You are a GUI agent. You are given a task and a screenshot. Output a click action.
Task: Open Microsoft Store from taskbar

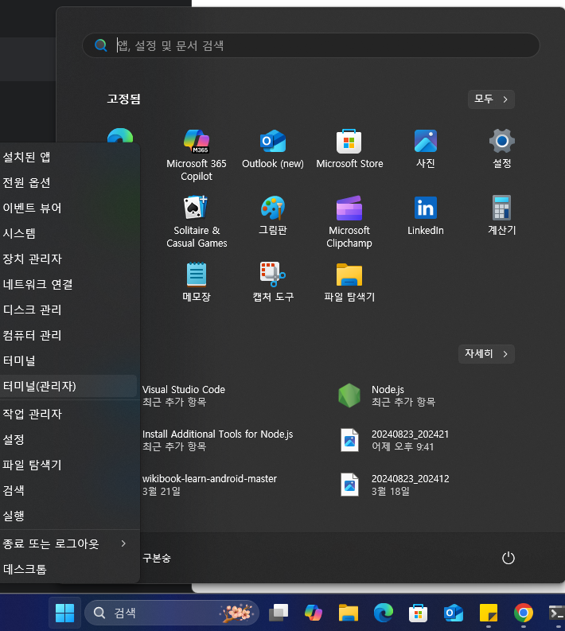click(x=418, y=613)
